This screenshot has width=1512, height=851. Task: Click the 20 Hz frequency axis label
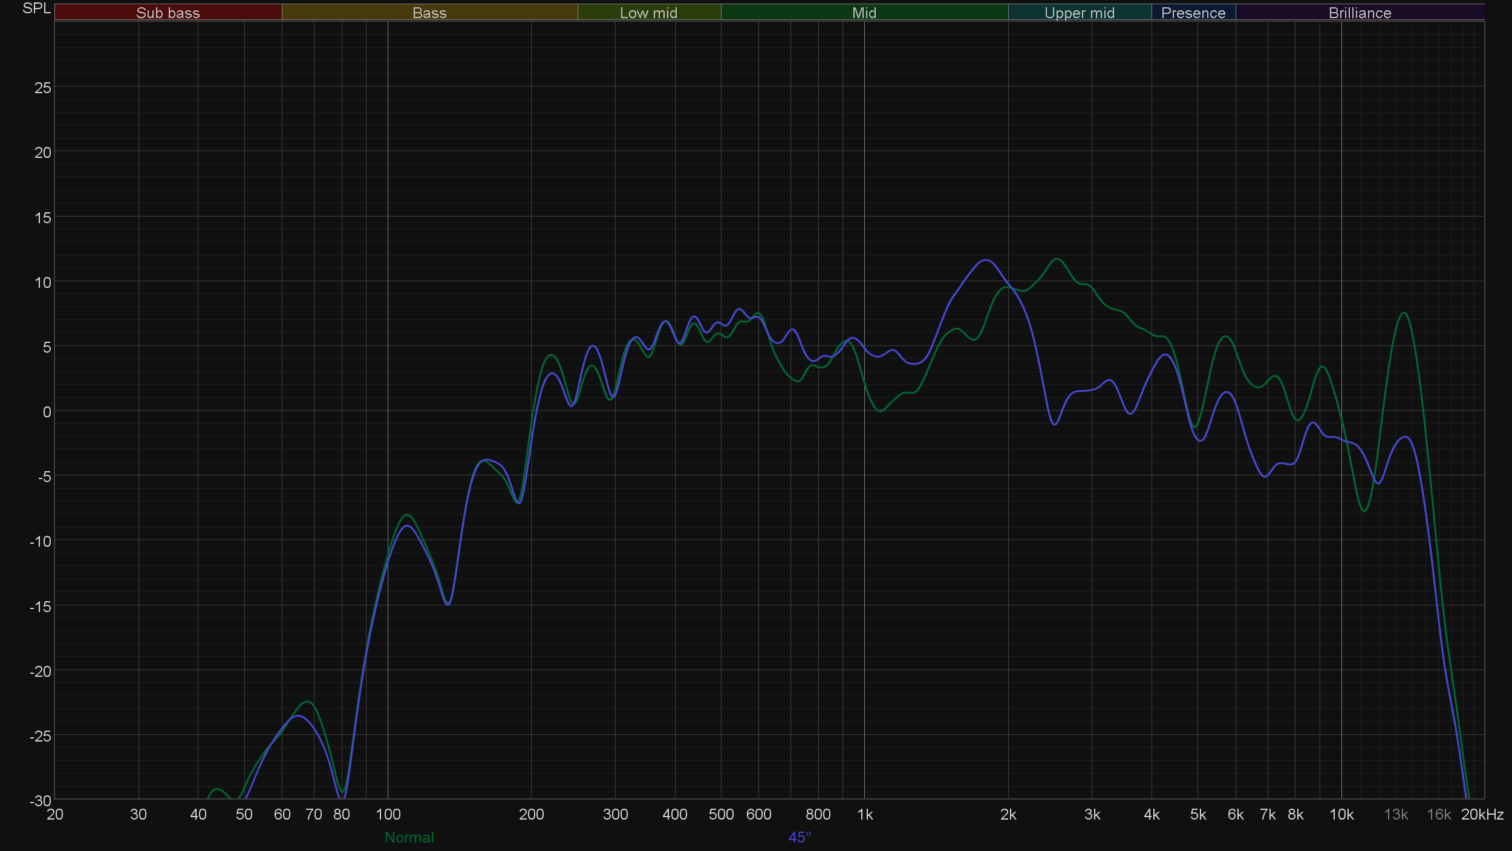(55, 815)
